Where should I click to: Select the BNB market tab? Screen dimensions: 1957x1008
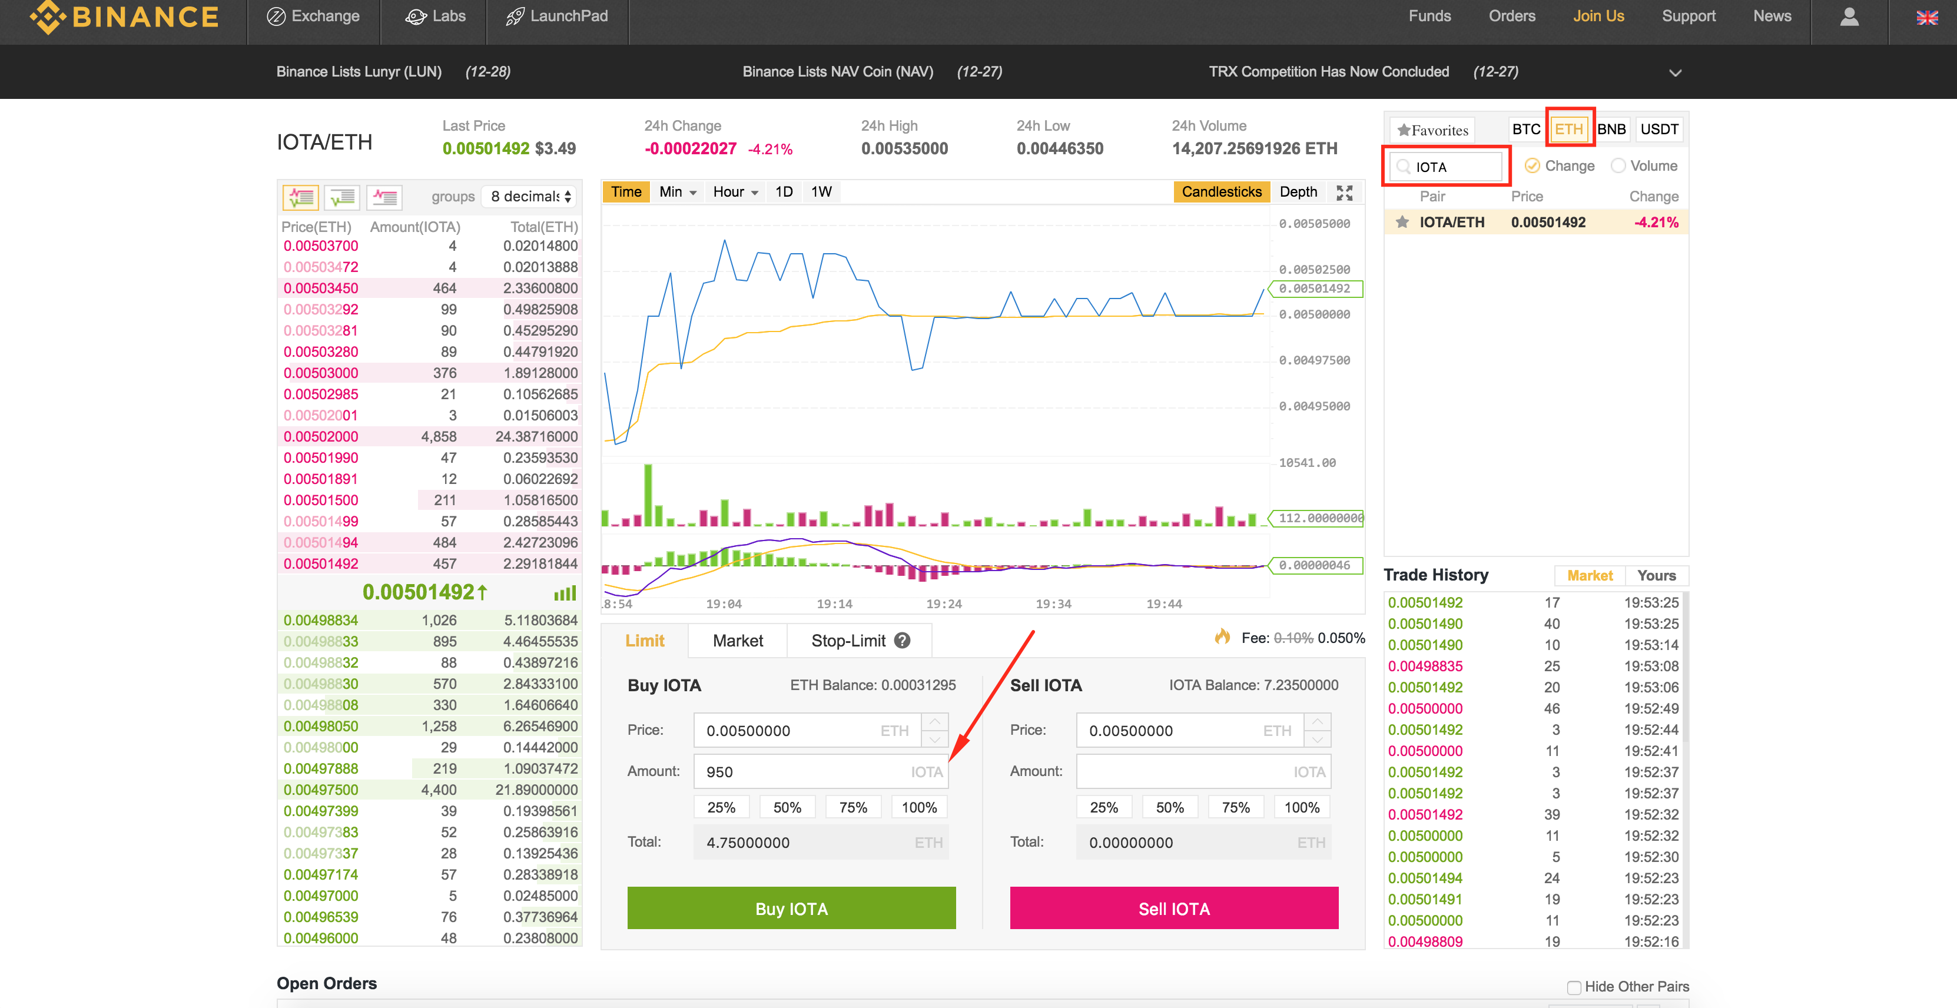(1611, 129)
